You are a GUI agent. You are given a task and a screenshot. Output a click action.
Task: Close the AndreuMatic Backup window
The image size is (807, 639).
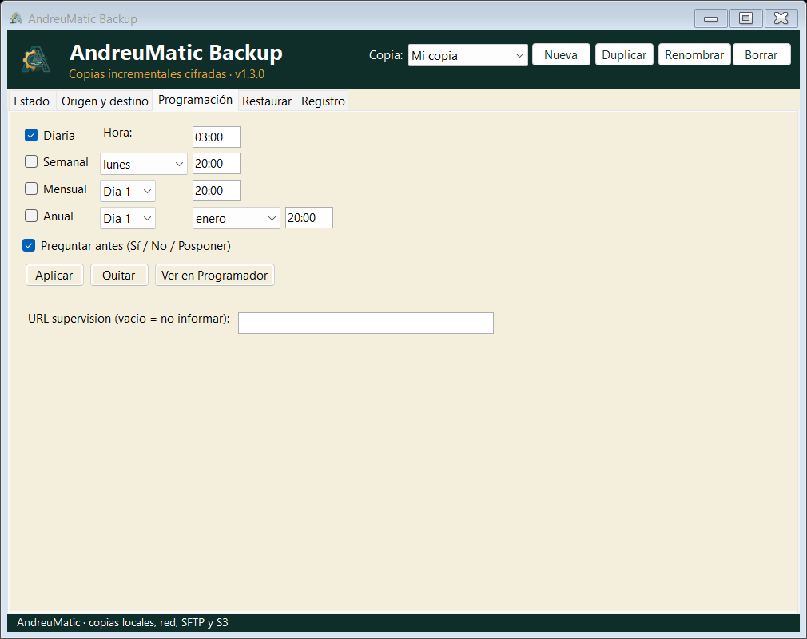(781, 18)
